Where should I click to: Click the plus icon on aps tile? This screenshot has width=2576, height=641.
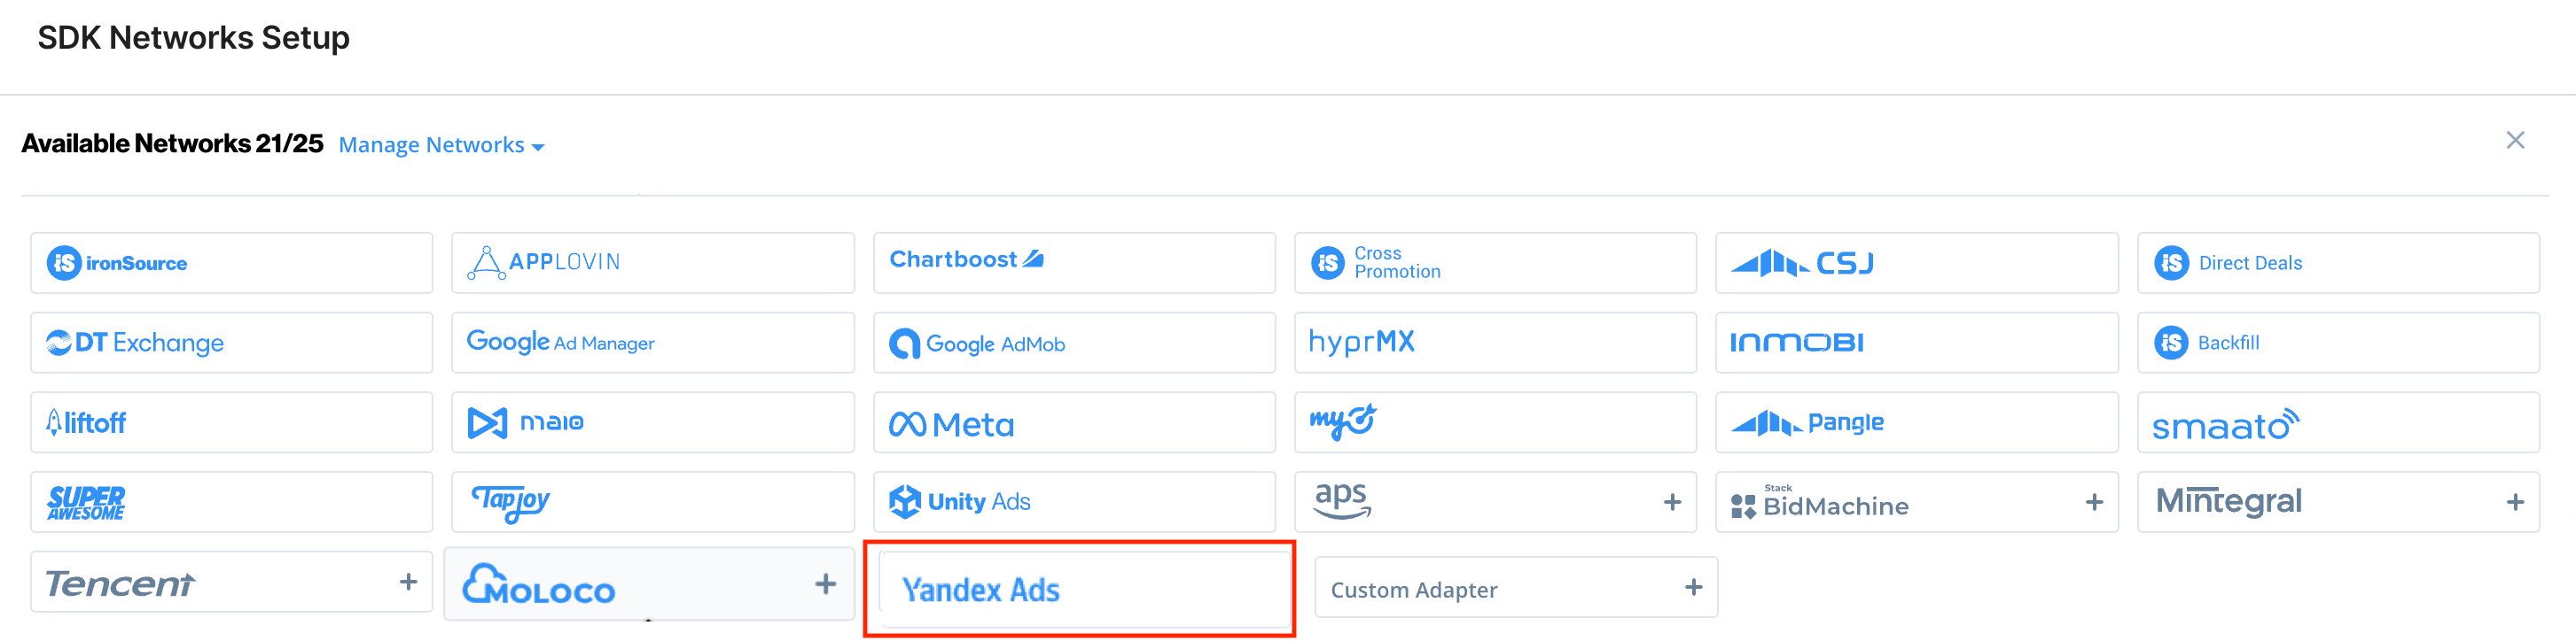click(1672, 502)
